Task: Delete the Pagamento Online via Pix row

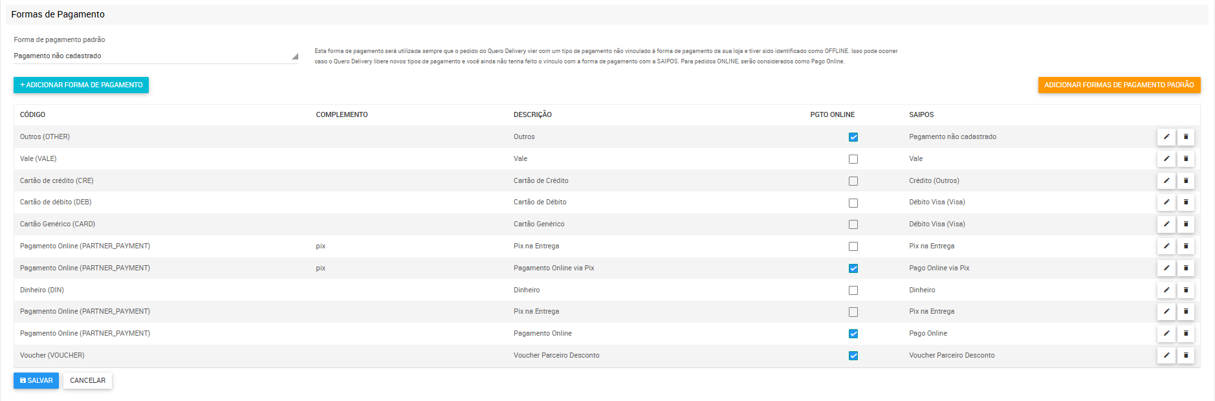Action: (1185, 268)
